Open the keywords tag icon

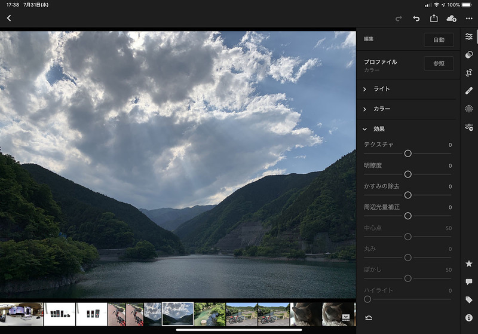click(469, 300)
